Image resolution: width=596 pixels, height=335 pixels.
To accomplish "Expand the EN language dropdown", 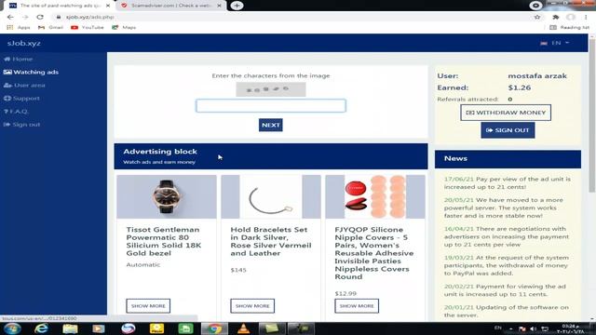I will point(556,43).
